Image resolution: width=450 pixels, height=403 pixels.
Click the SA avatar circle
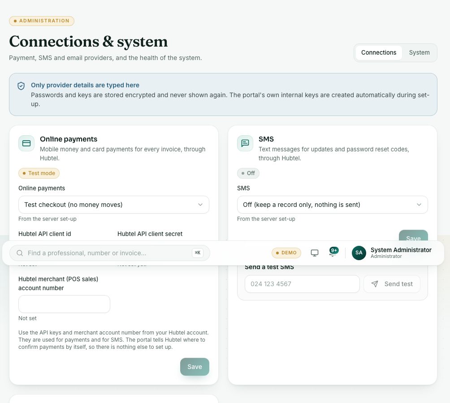[x=359, y=253]
